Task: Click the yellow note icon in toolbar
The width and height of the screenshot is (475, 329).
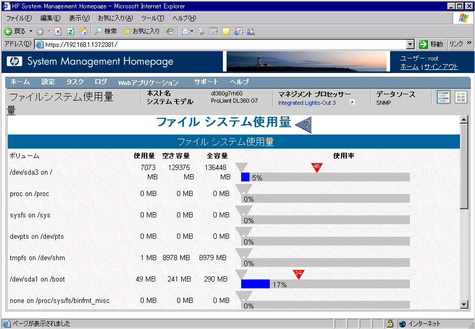Action: pos(226,31)
